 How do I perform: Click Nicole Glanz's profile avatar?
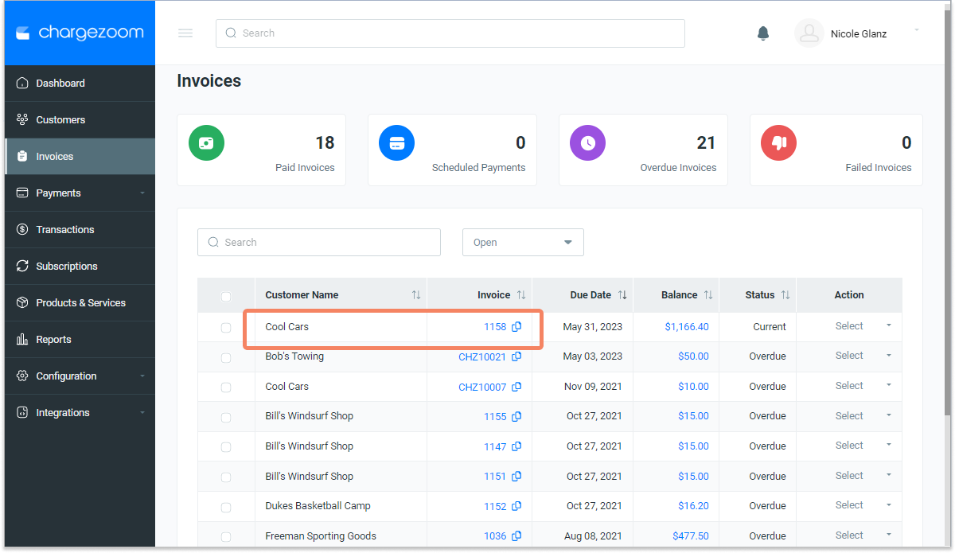[809, 33]
